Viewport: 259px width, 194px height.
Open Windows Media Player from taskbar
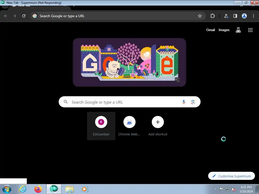[85, 189]
